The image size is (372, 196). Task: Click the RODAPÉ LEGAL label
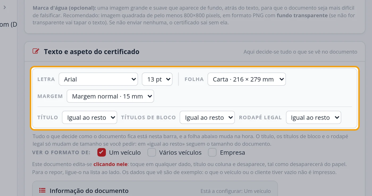[260, 117]
